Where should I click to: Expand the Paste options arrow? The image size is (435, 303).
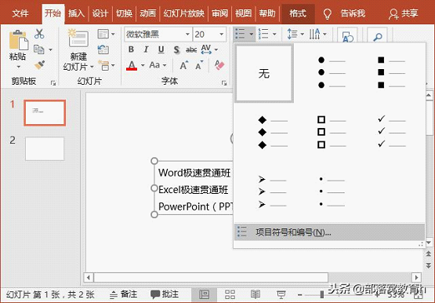[18, 67]
